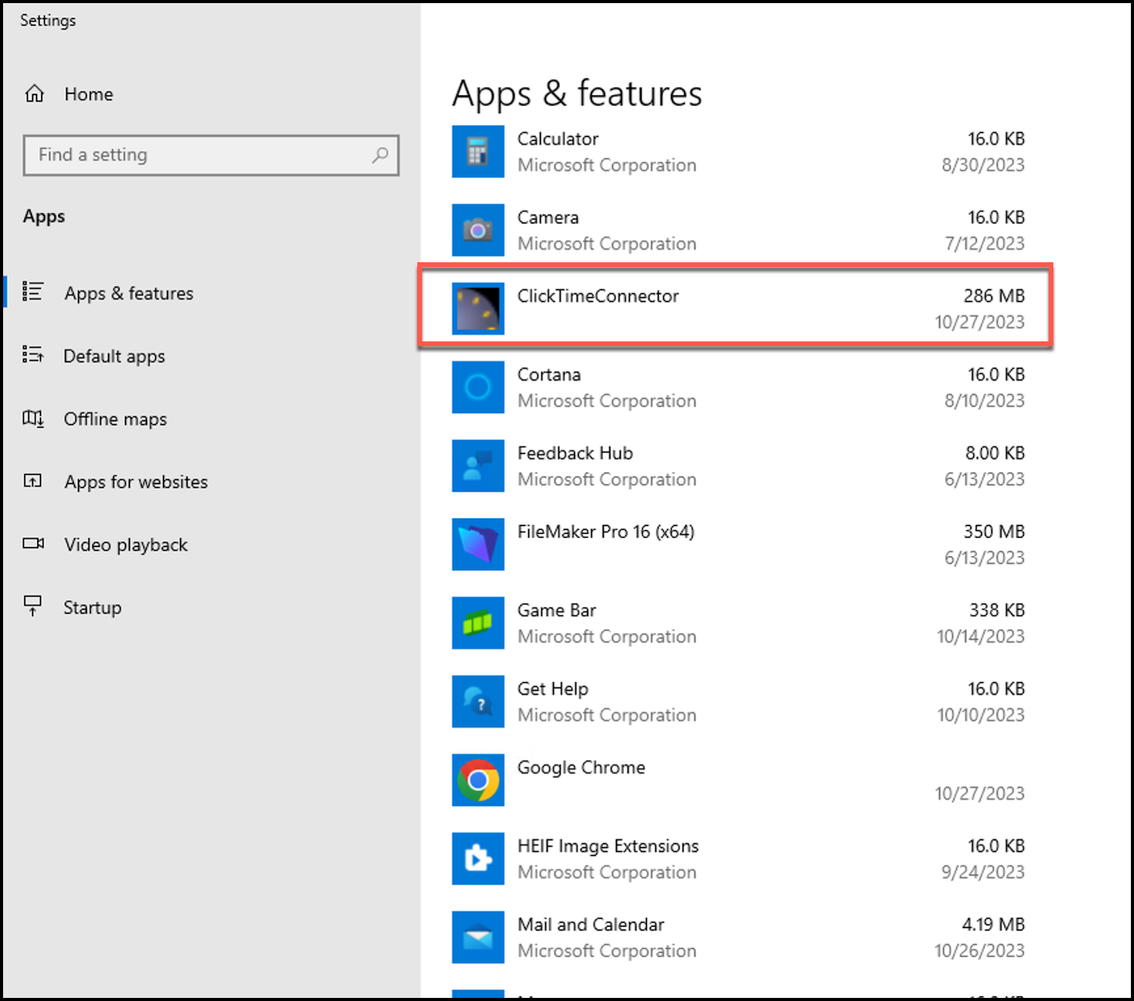Open the Startup apps section
The height and width of the screenshot is (1001, 1134).
click(92, 608)
